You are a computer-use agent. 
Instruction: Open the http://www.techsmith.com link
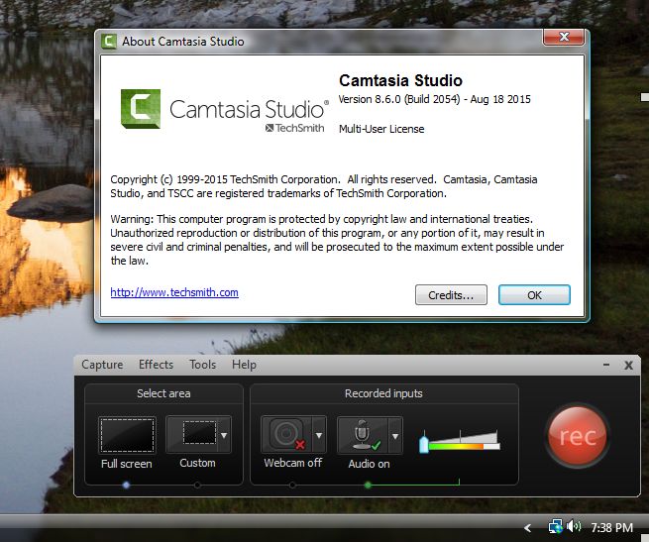174,292
